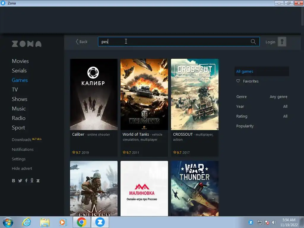Click the taskbar clock showing 5:54 AM
This screenshot has height=228, width=304.
pos(289,222)
